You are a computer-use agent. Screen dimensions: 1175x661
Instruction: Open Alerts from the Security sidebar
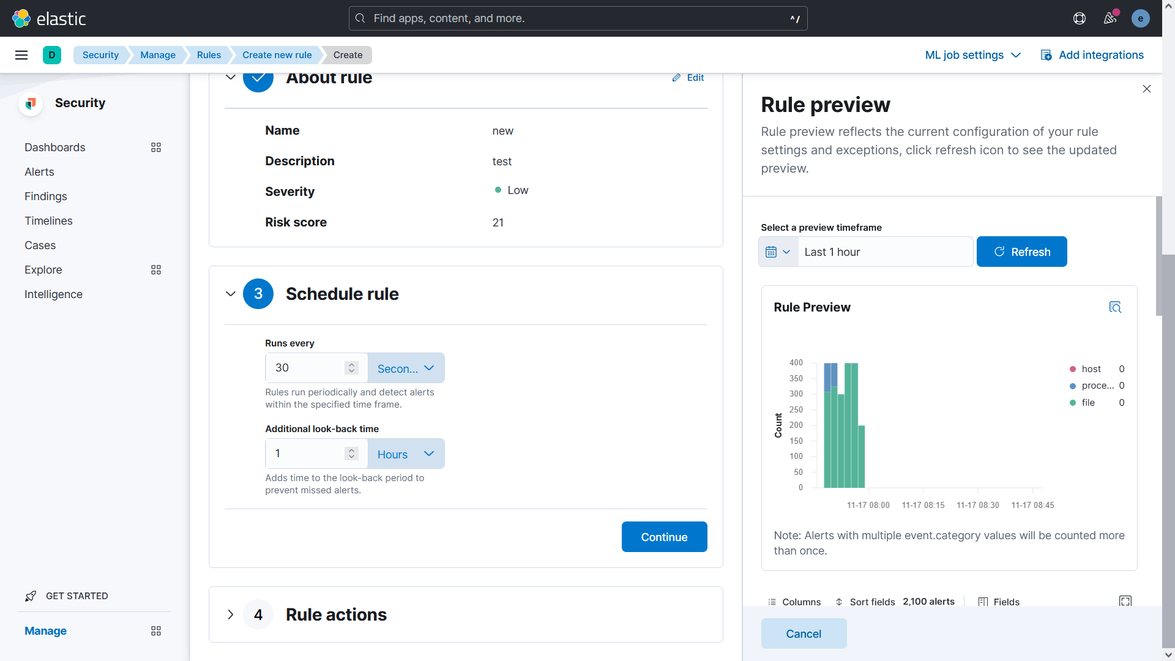(39, 171)
